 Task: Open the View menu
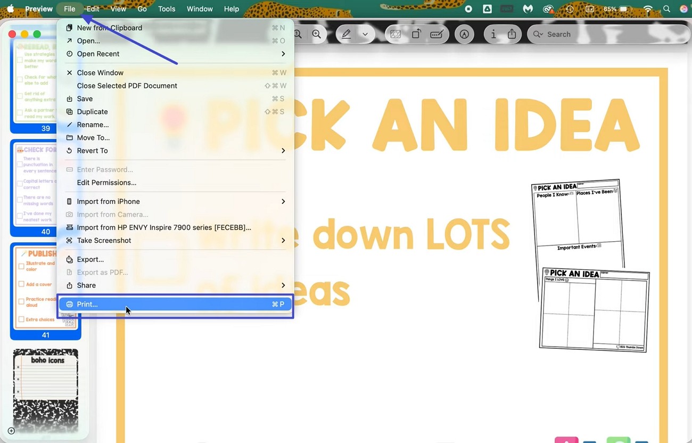pyautogui.click(x=118, y=9)
